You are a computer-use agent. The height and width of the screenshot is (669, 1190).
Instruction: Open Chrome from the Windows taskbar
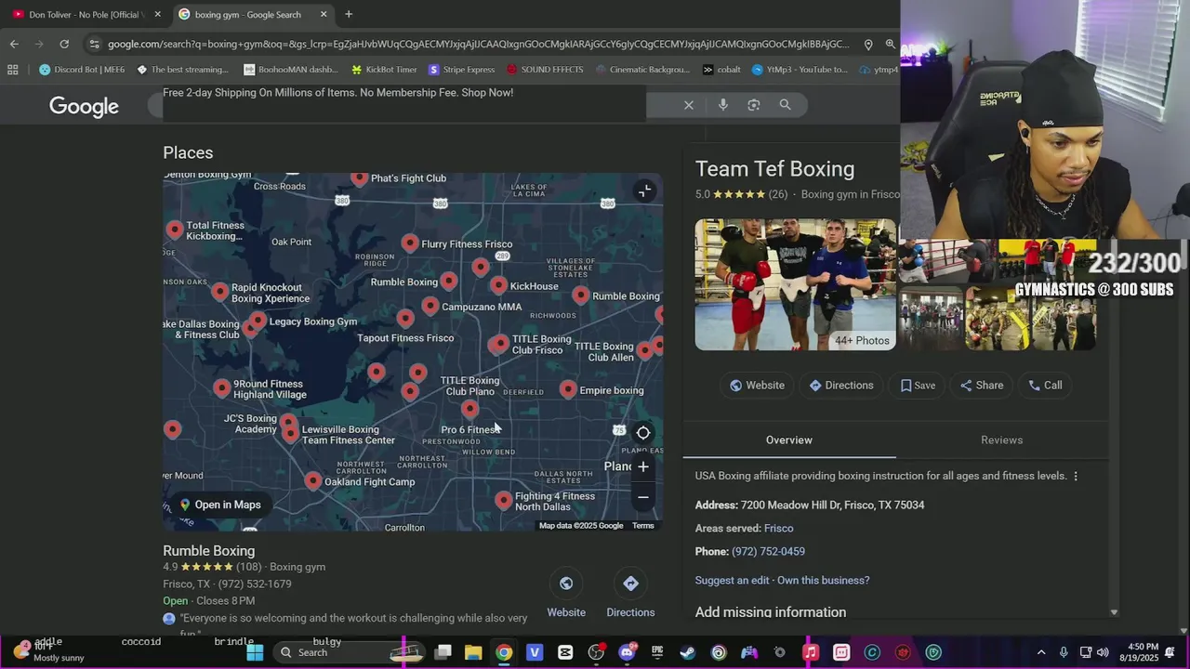point(503,652)
